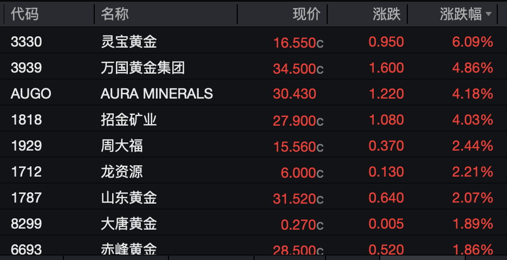Screen dimensions: 507x260
Task: Sort by the 代码 column header
Action: pyautogui.click(x=25, y=14)
